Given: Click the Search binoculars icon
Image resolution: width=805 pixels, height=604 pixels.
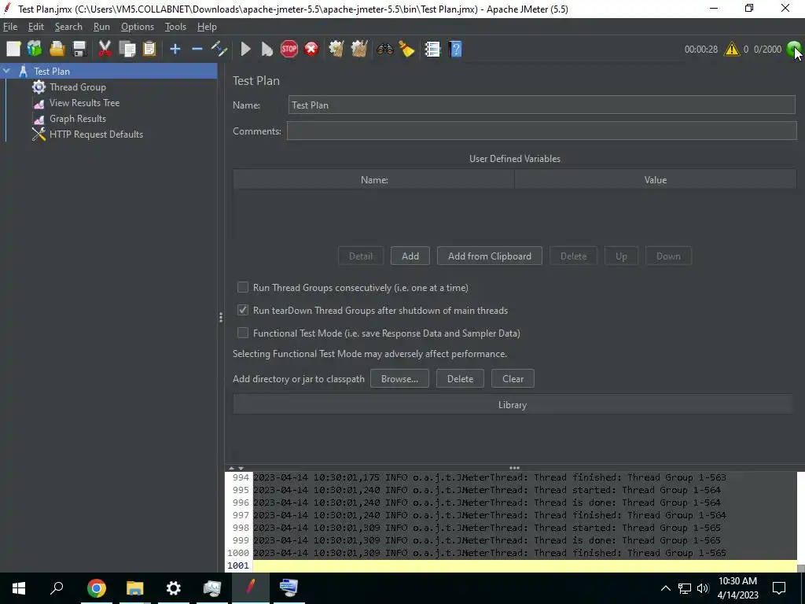Looking at the screenshot, I should point(384,50).
